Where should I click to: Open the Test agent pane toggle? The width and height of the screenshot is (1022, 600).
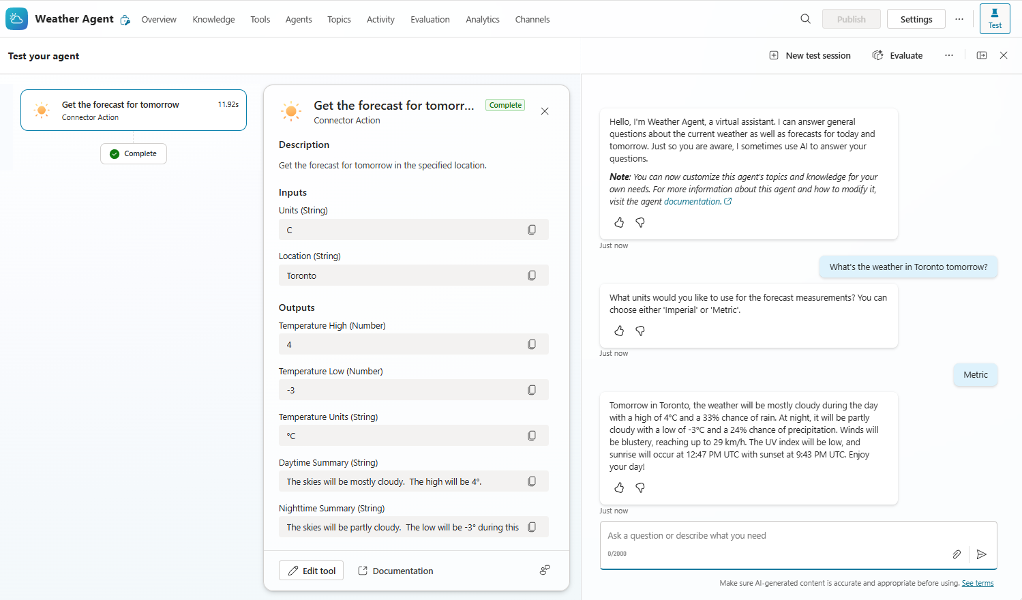tap(995, 18)
